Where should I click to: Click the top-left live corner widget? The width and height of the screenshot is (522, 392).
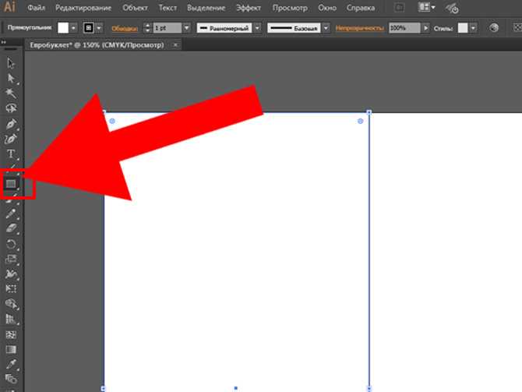[x=112, y=121]
